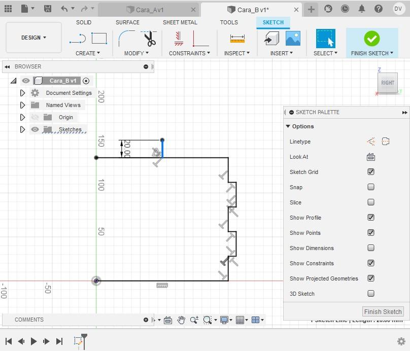
Task: Switch to the SHEET METAL tab
Action: (180, 22)
